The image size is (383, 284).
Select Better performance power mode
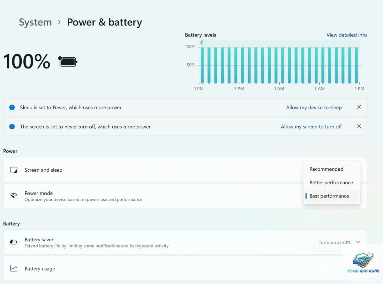[332, 182]
